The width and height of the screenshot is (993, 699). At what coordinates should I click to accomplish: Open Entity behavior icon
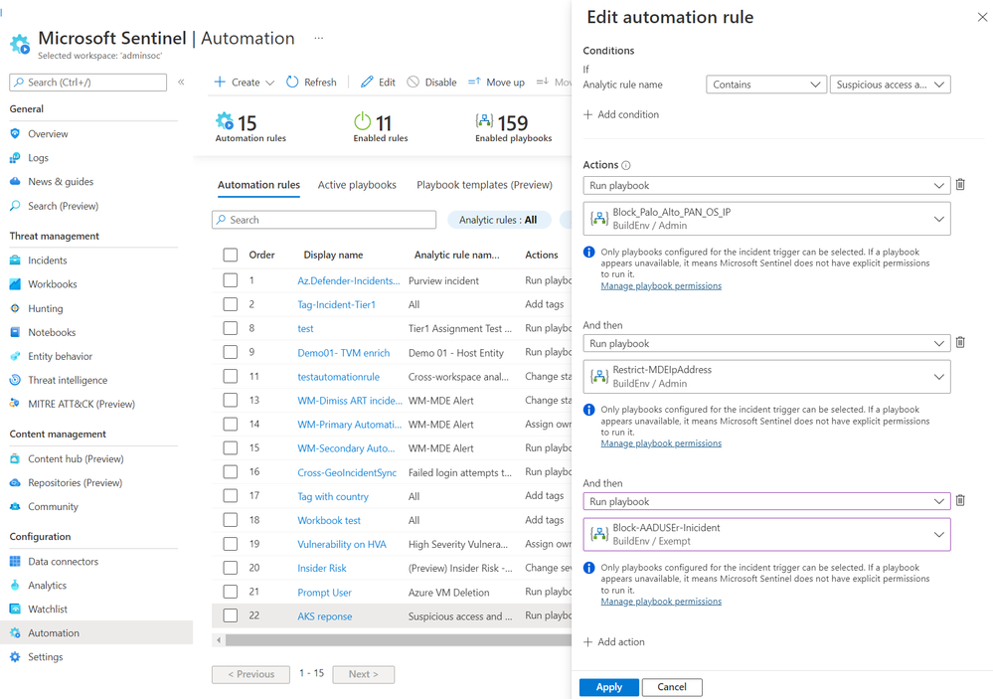point(15,356)
